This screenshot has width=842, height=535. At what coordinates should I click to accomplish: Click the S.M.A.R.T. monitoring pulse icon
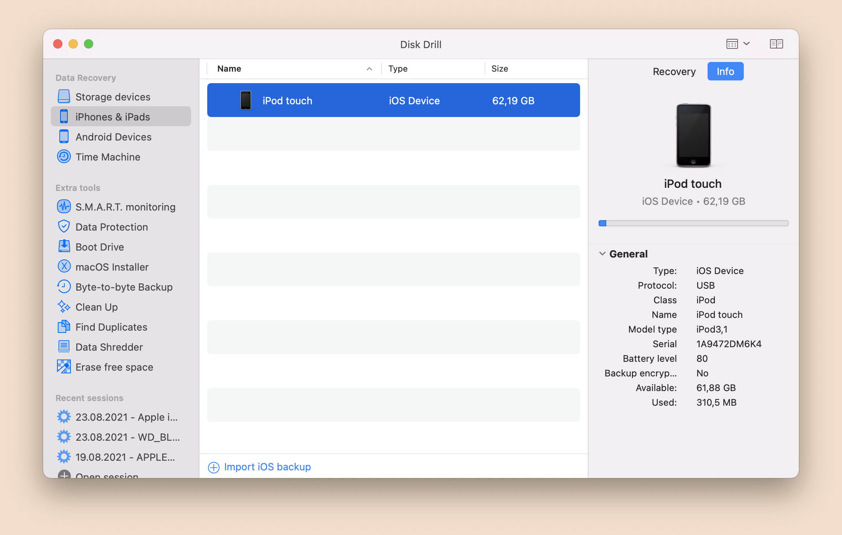pyautogui.click(x=64, y=207)
